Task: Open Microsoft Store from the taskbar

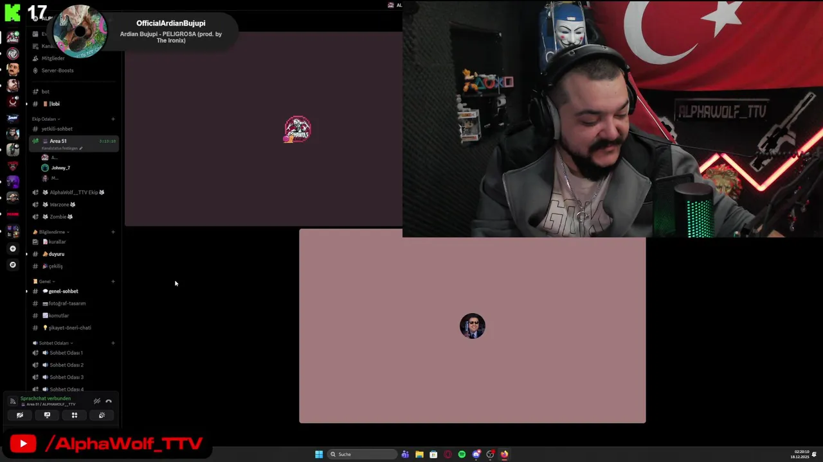Action: (433, 454)
